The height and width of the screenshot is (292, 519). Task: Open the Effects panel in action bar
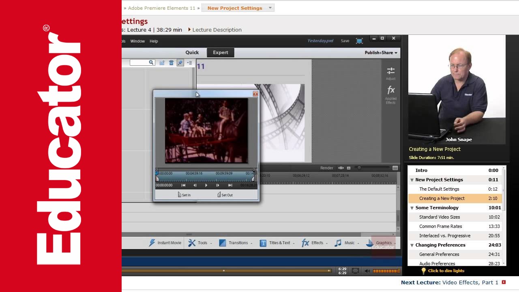[315, 243]
